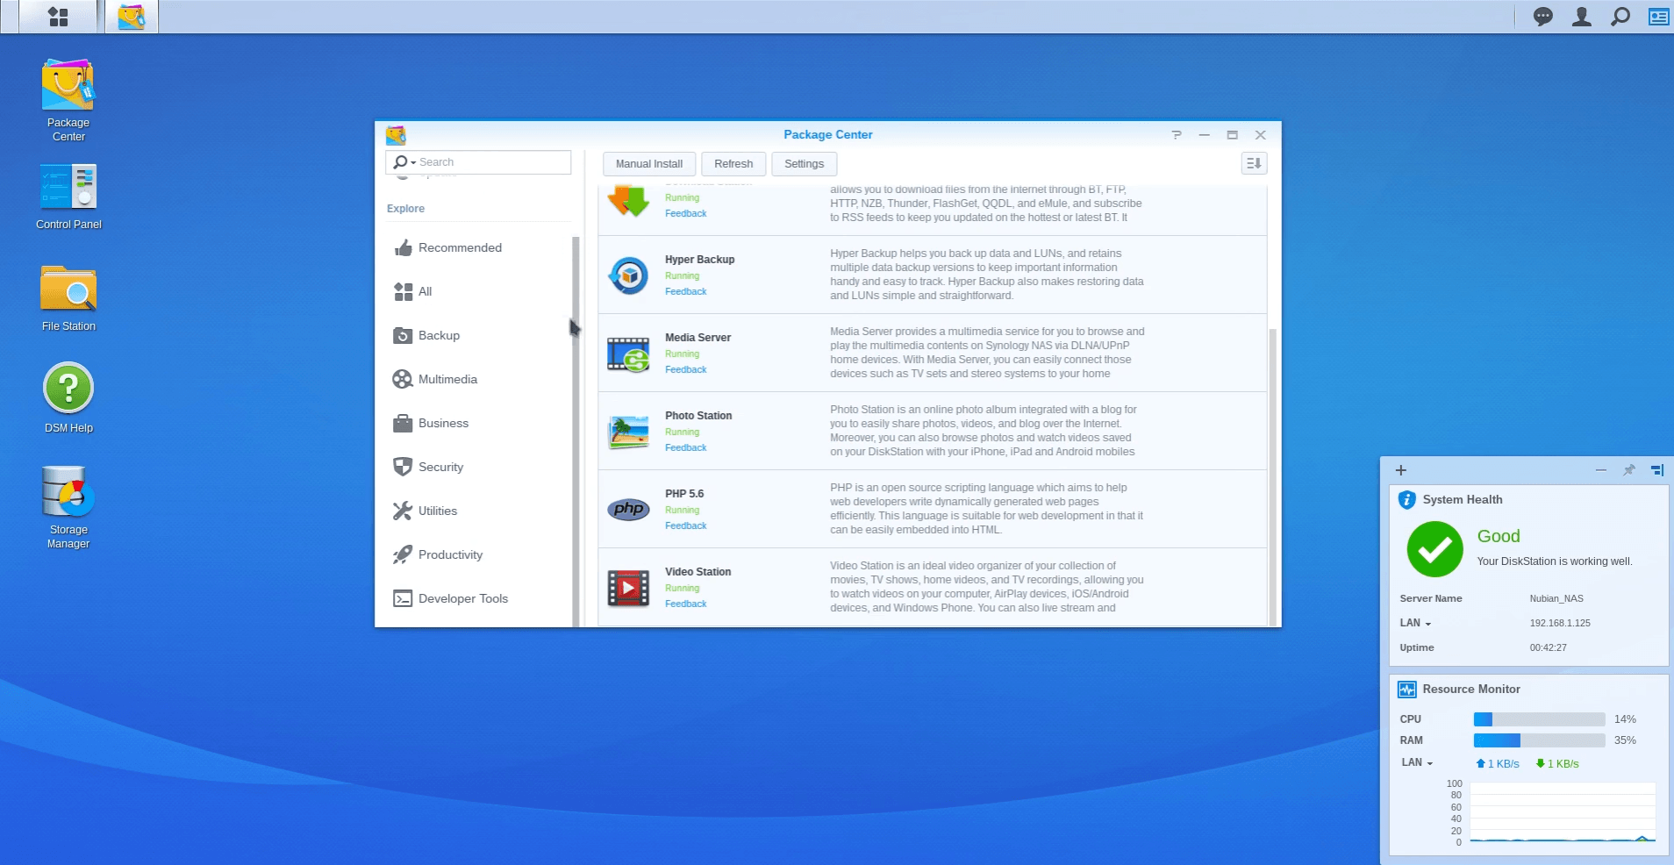
Task: Open Feedback link for Media Server
Action: [685, 369]
